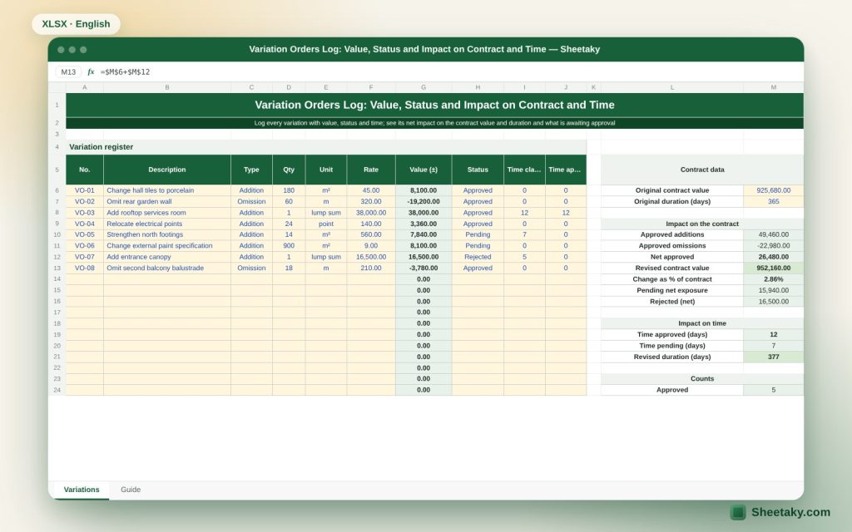
Task: Click the Value (±) header cell
Action: [x=424, y=170]
